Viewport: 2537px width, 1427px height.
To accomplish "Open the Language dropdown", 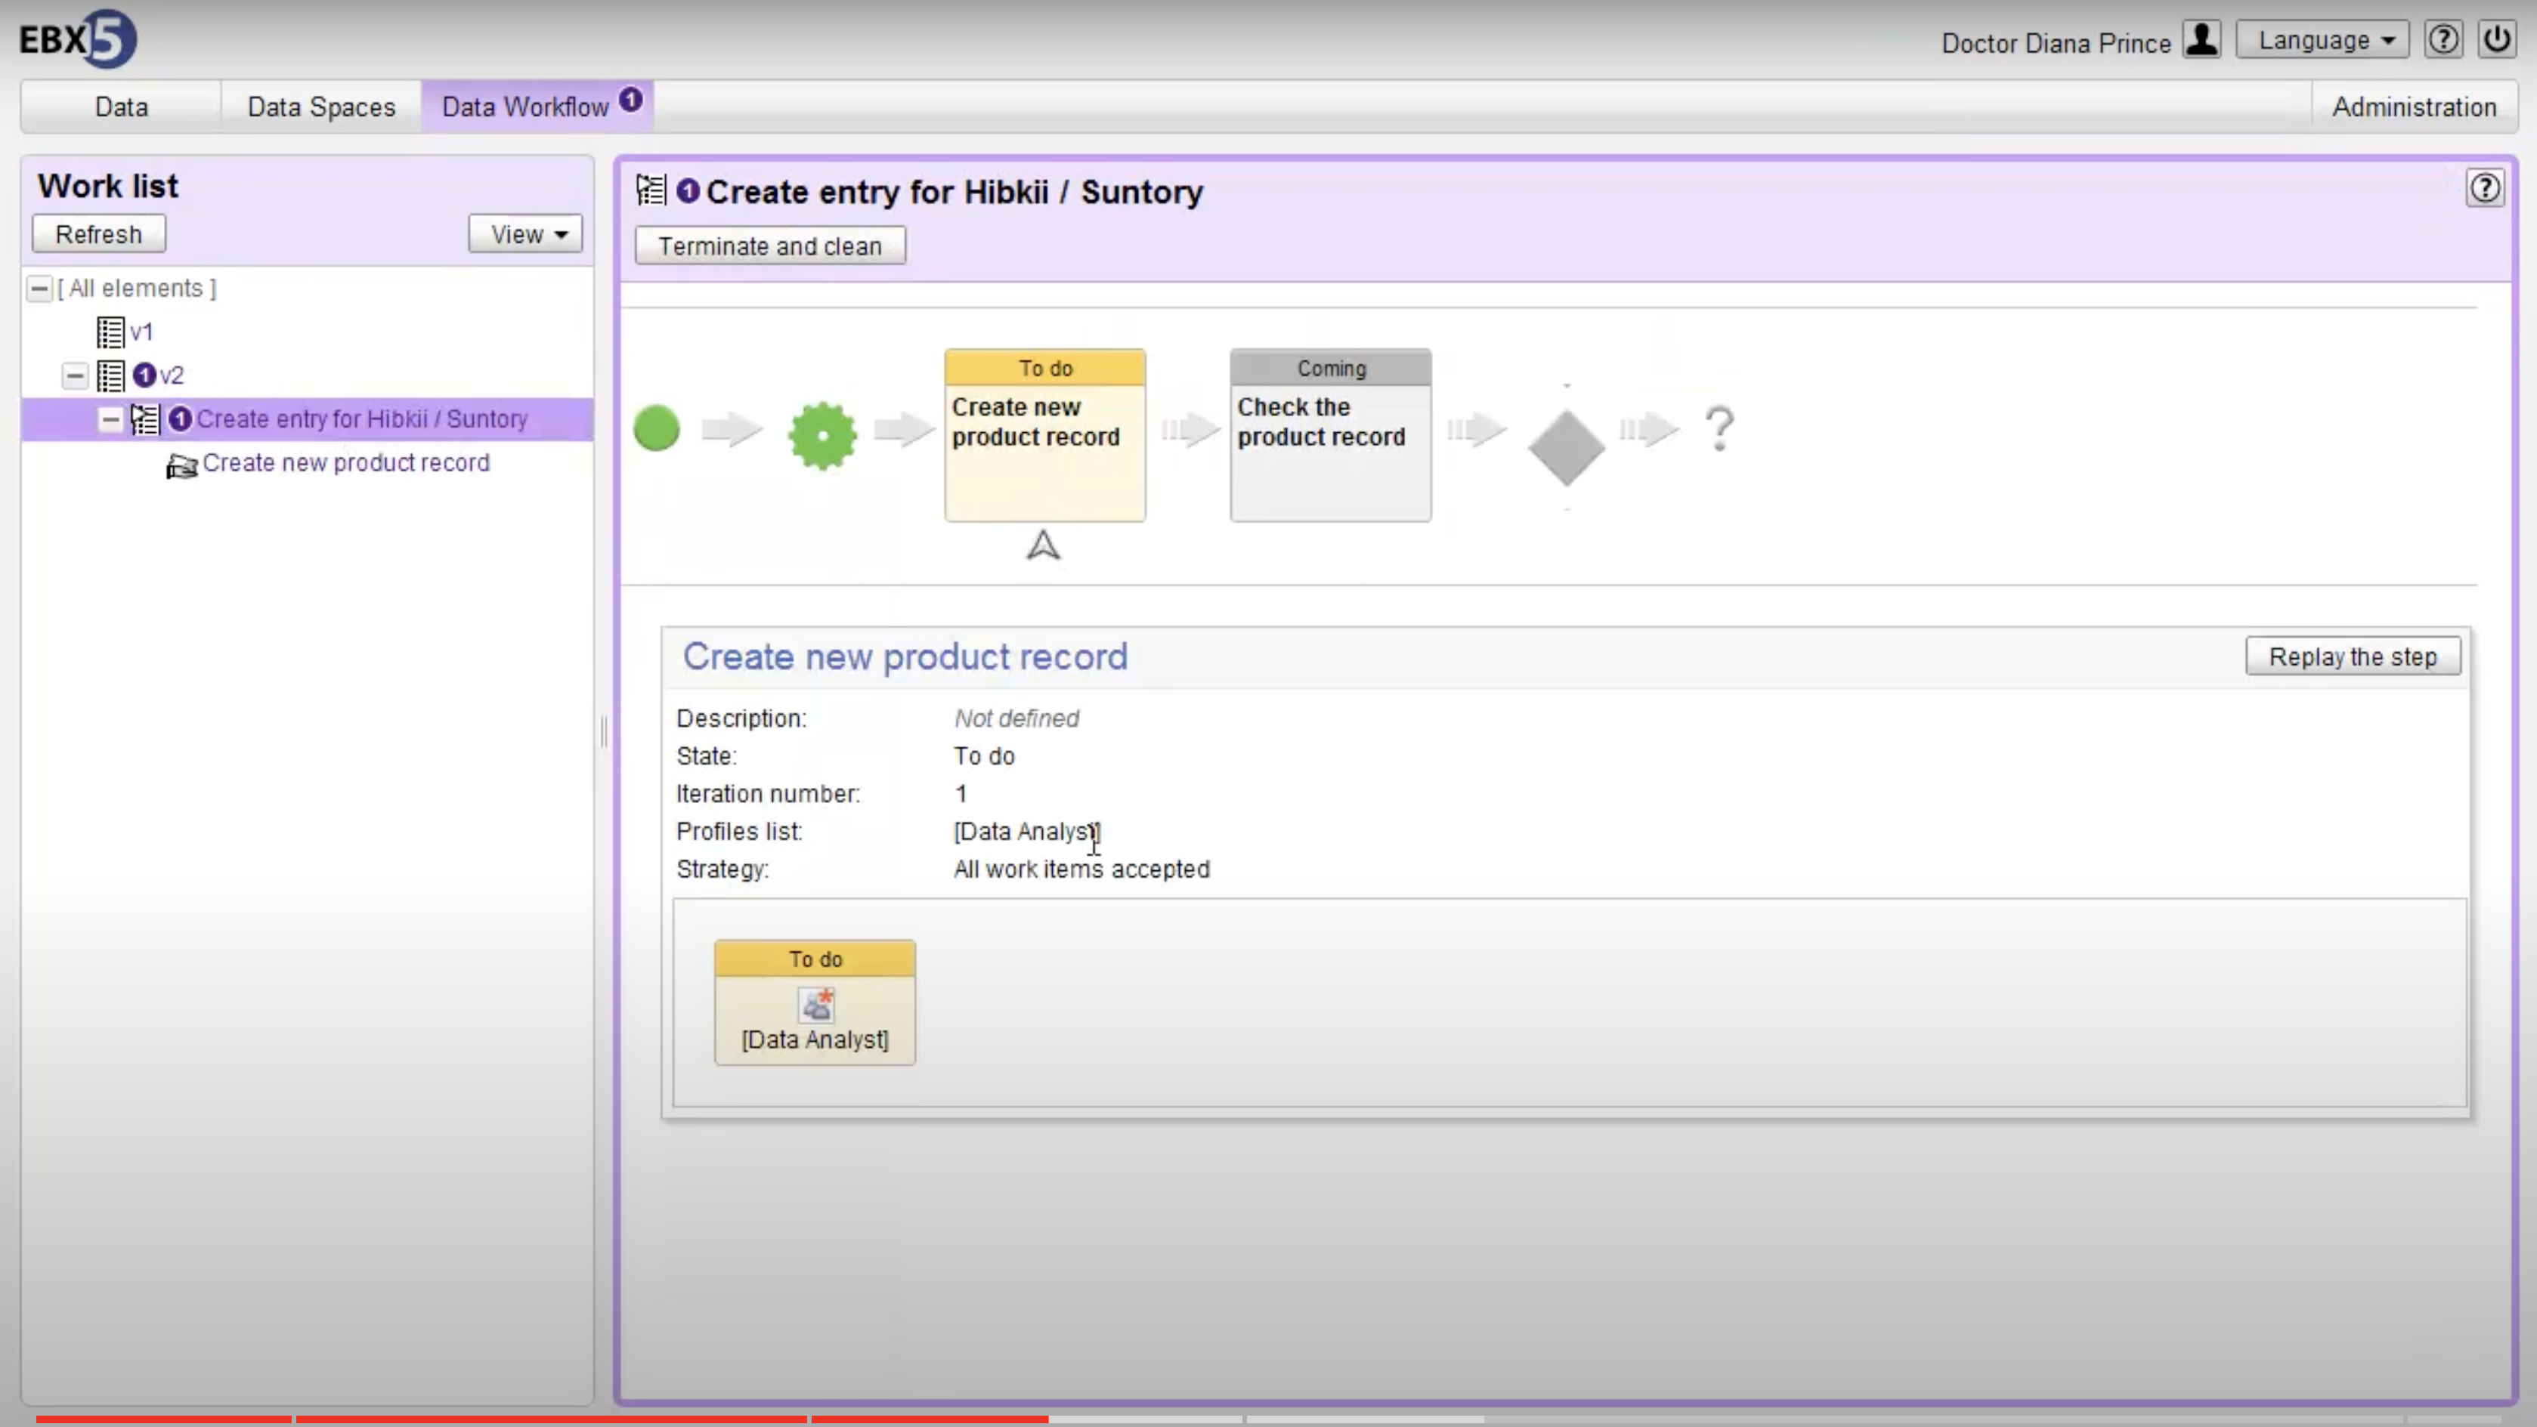I will 2322,40.
